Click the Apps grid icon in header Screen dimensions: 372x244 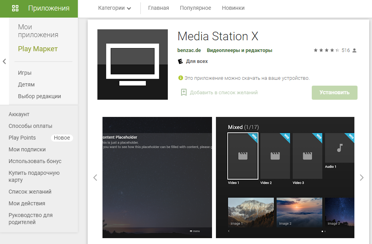(15, 8)
